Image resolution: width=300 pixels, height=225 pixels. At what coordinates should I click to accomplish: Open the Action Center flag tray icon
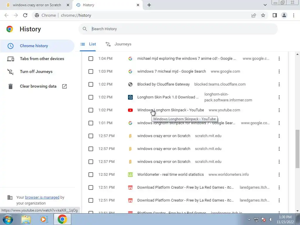(x=263, y=219)
